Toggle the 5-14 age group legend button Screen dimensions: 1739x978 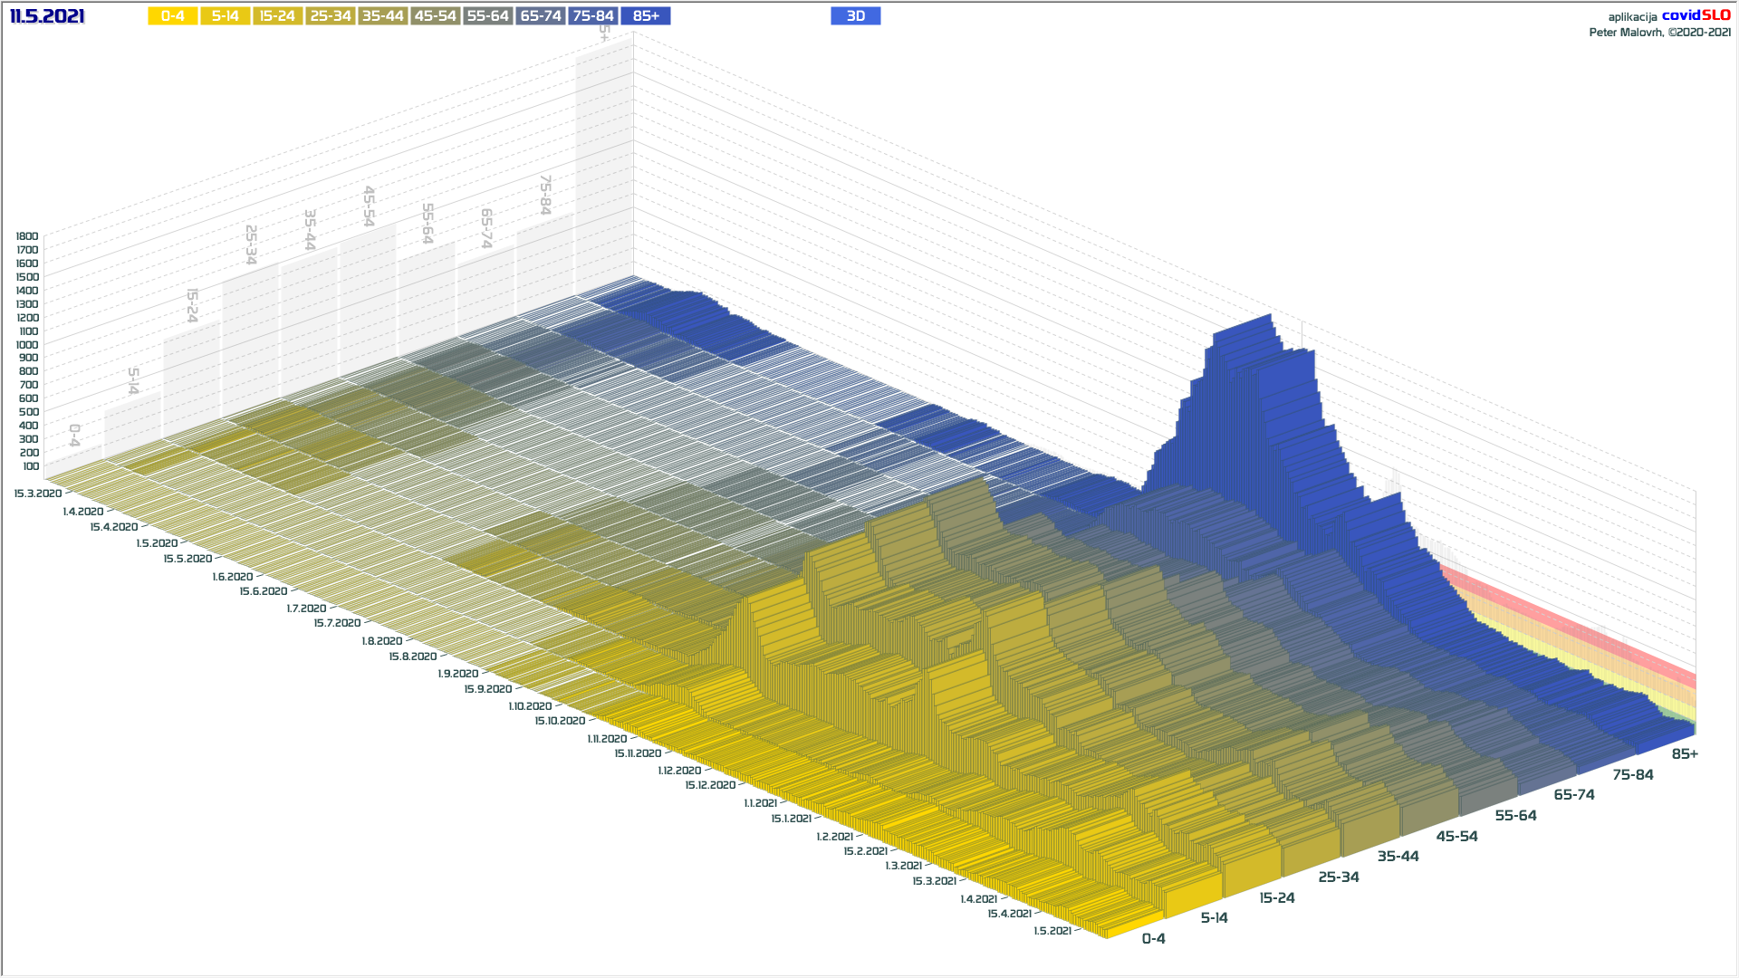225,16
